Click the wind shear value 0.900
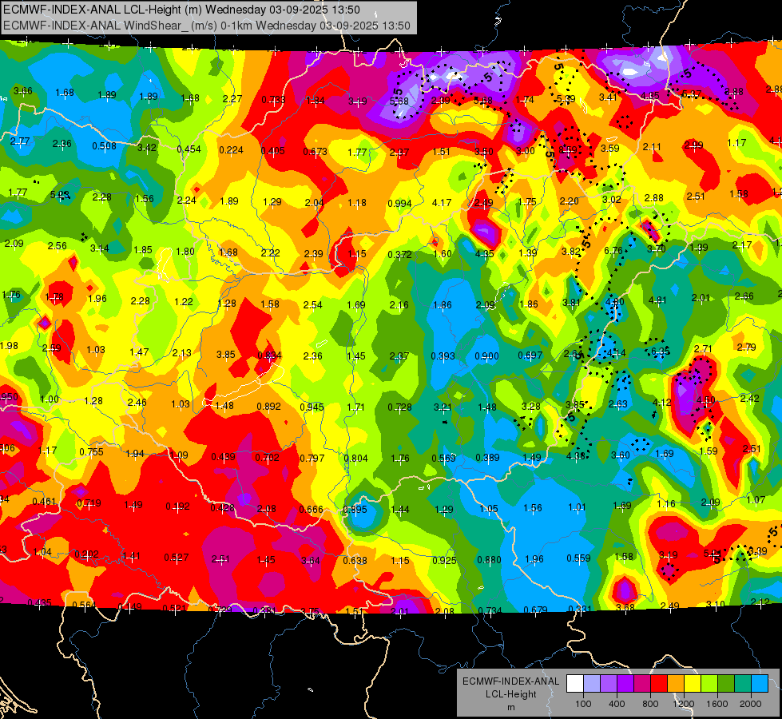Viewport: 782px width, 719px height. point(486,356)
